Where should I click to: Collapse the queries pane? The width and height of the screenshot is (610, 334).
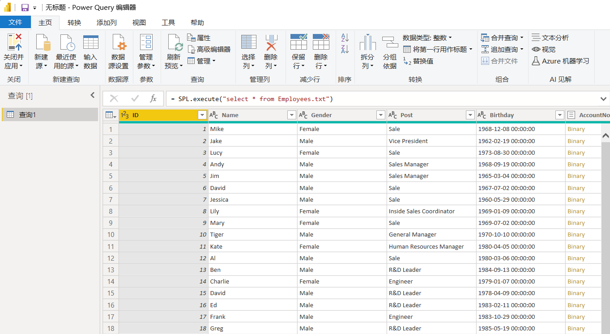coord(93,95)
